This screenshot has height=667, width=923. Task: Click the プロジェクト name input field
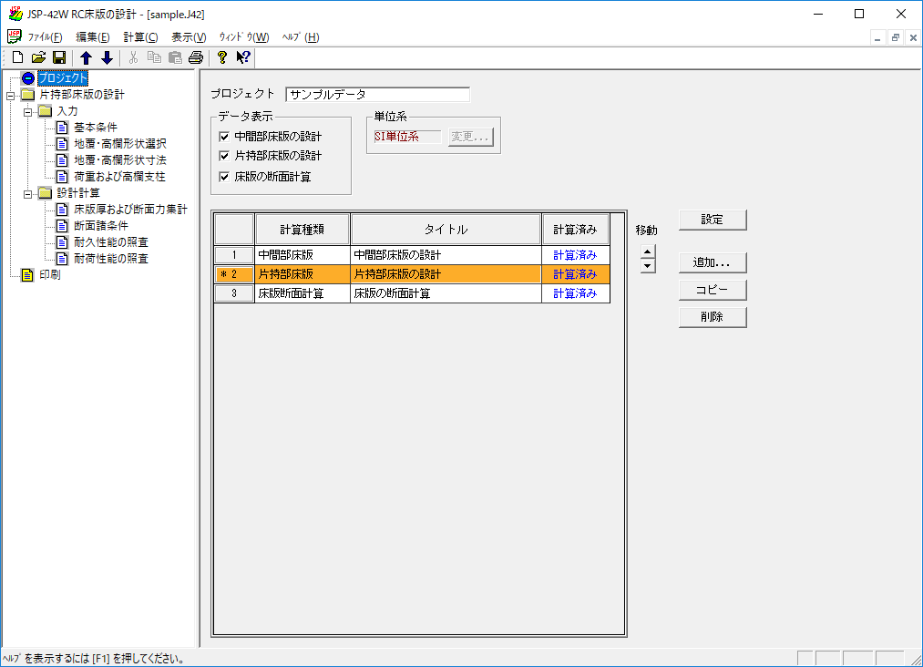click(x=377, y=95)
